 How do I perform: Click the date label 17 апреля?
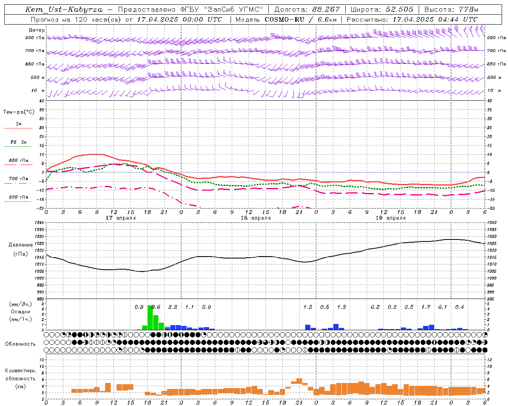tap(121, 218)
